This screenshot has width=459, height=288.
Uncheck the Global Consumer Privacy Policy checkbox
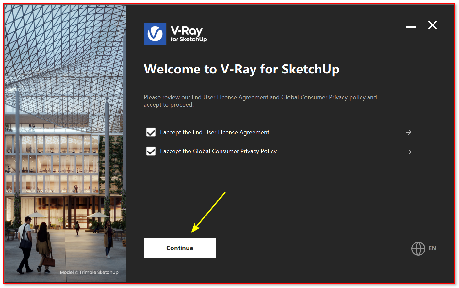coord(151,151)
